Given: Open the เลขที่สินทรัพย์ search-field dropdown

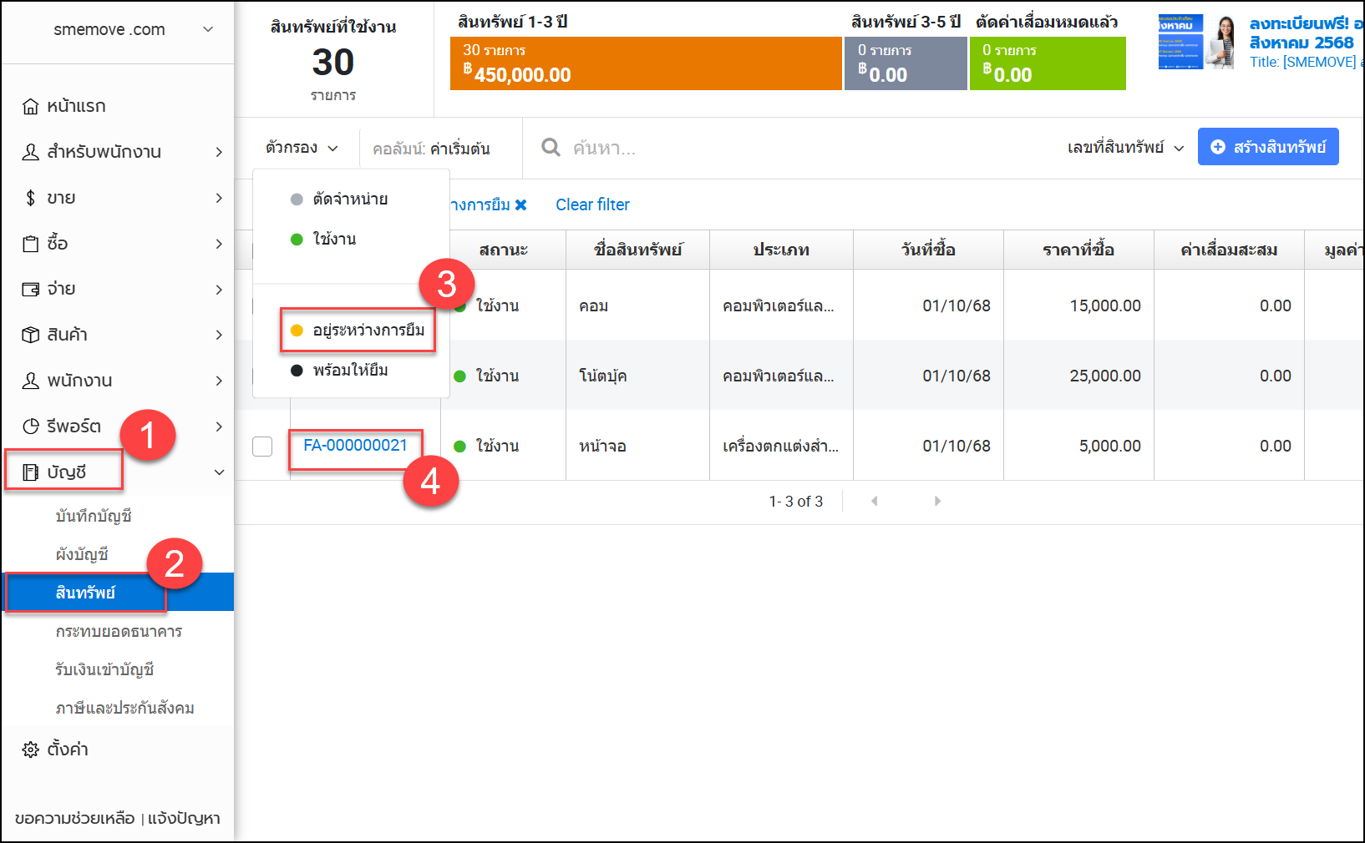Looking at the screenshot, I should tap(1124, 148).
